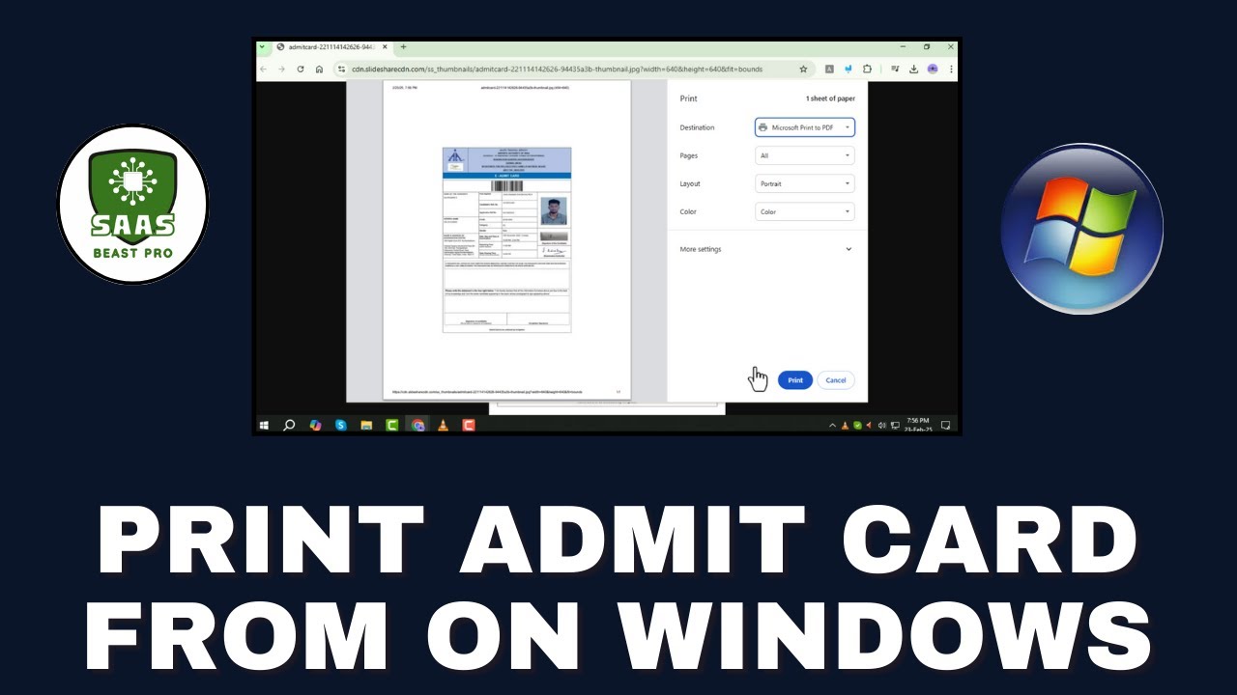Open Skype from the taskbar

(340, 425)
